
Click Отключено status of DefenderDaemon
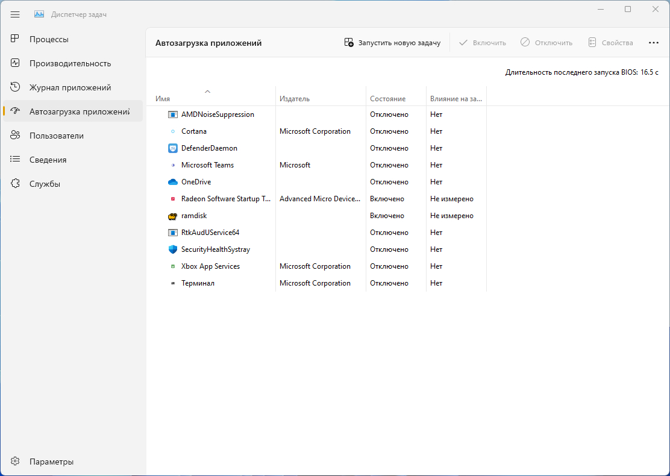[389, 148]
